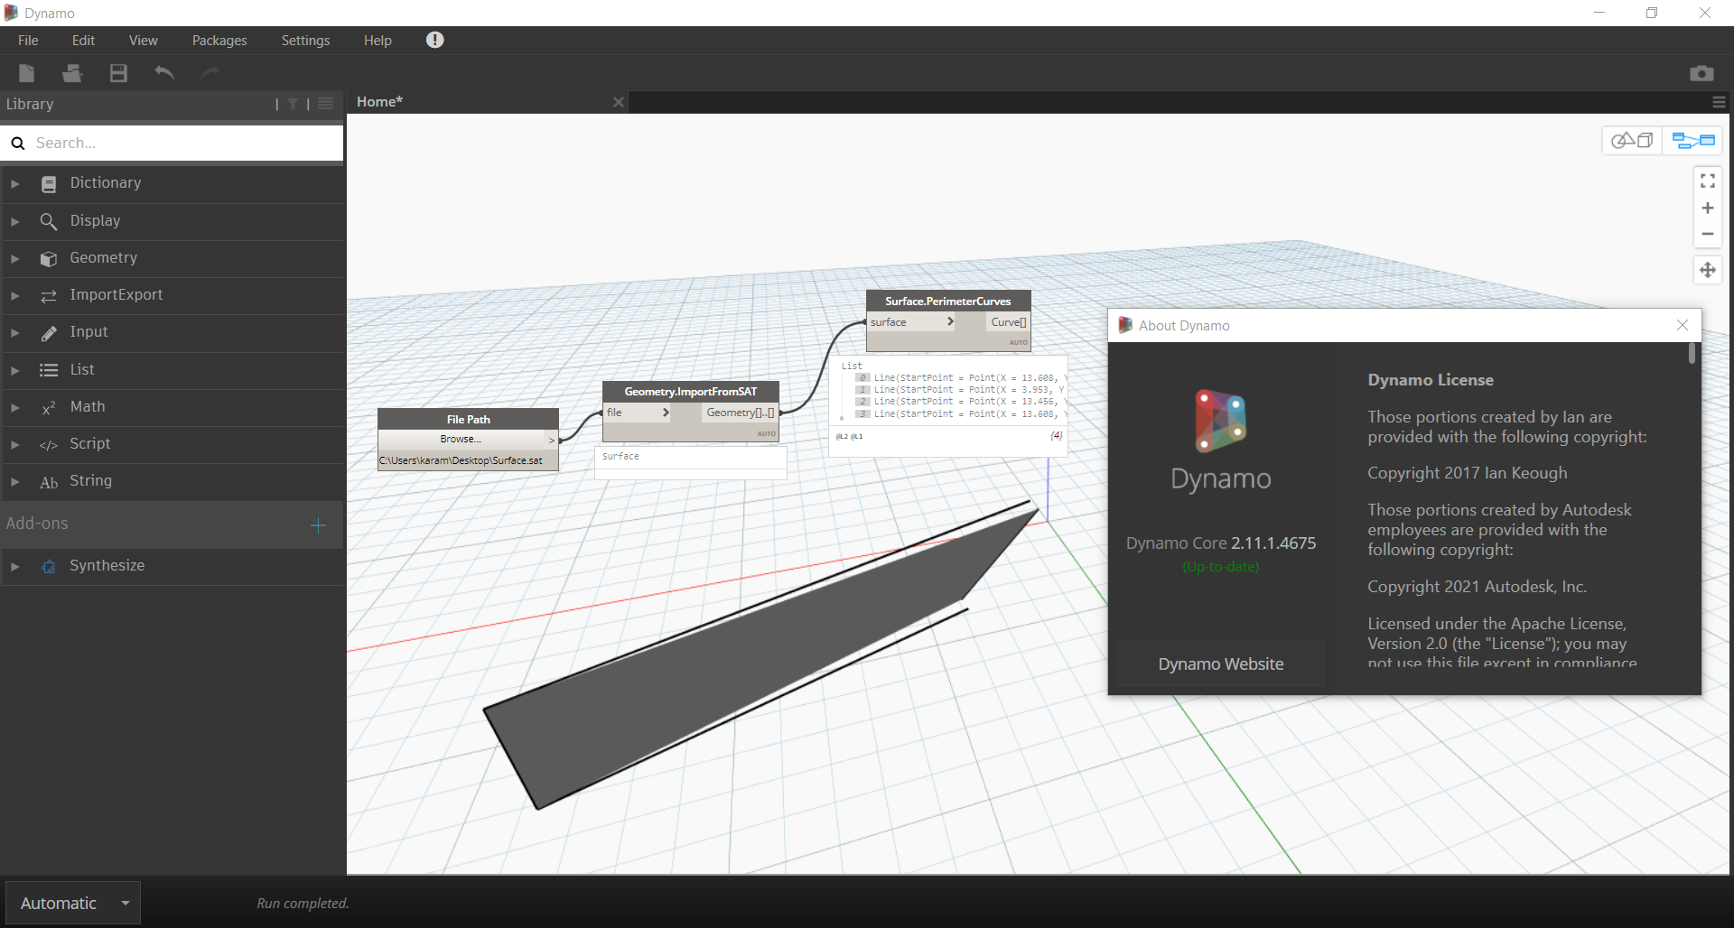Screen dimensions: 1734x928
Task: Switch to graph node view
Action: point(1692,140)
